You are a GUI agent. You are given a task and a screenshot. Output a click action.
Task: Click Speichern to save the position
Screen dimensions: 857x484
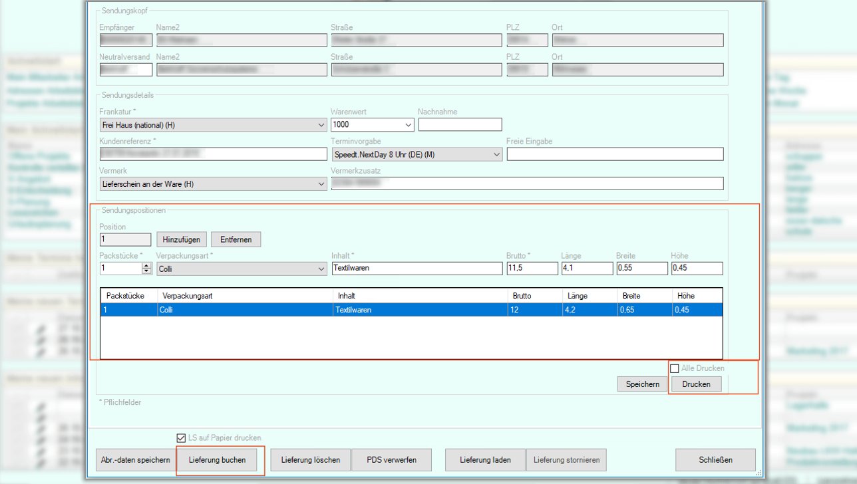(642, 384)
